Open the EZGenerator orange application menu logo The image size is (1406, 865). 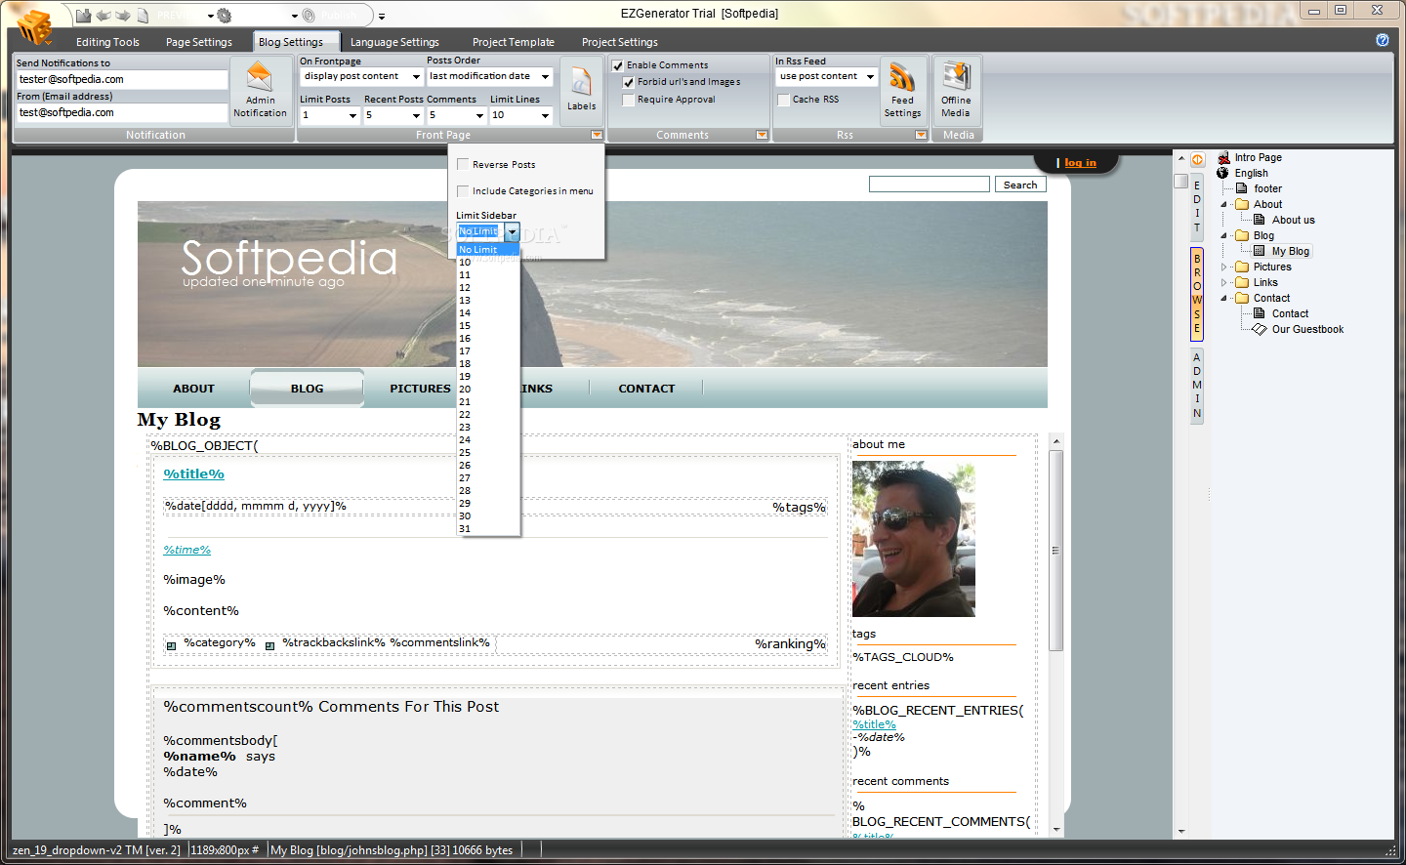[x=34, y=26]
